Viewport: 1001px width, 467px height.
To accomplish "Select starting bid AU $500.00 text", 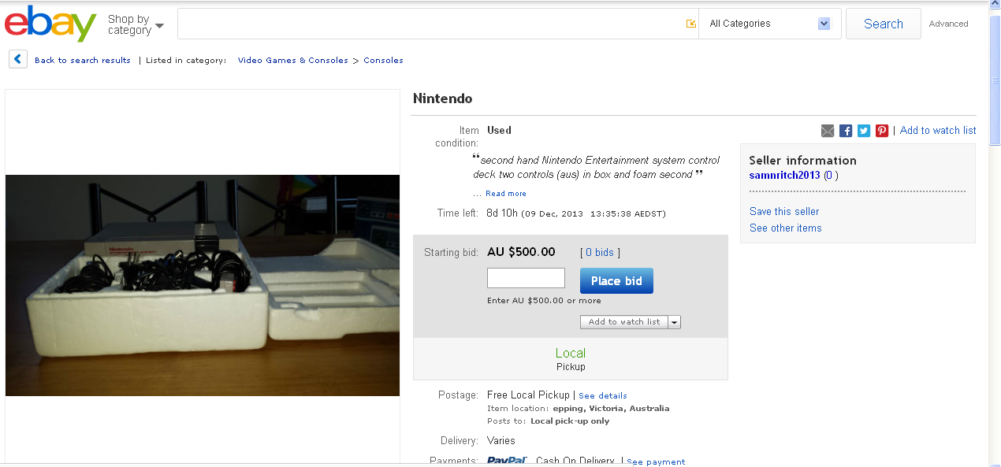I will pos(521,252).
